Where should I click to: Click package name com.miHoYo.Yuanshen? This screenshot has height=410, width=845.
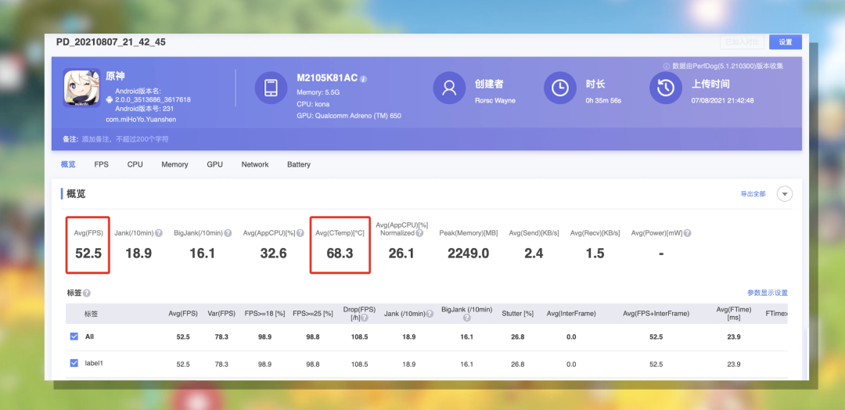click(x=141, y=120)
